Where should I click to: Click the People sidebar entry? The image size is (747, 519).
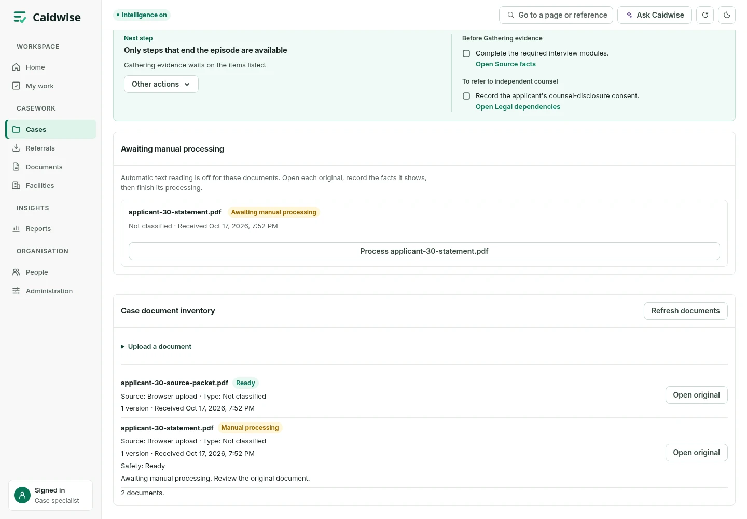[x=51, y=272]
